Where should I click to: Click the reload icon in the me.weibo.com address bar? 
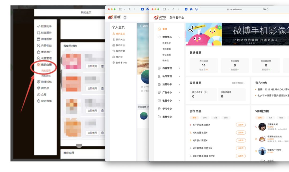point(267,9)
